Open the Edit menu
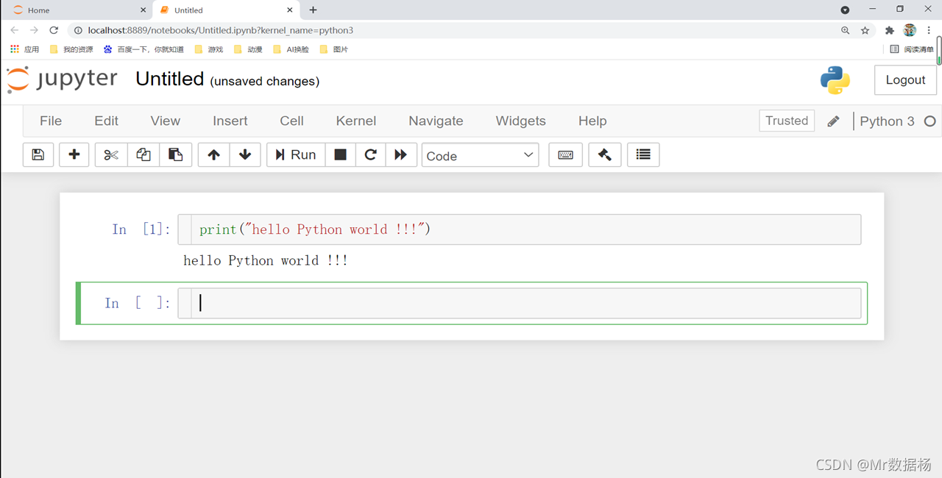The image size is (942, 478). coord(106,121)
